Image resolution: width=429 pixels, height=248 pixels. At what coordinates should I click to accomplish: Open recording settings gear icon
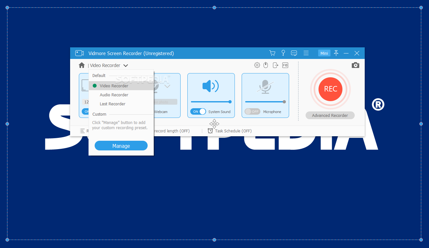(x=257, y=65)
